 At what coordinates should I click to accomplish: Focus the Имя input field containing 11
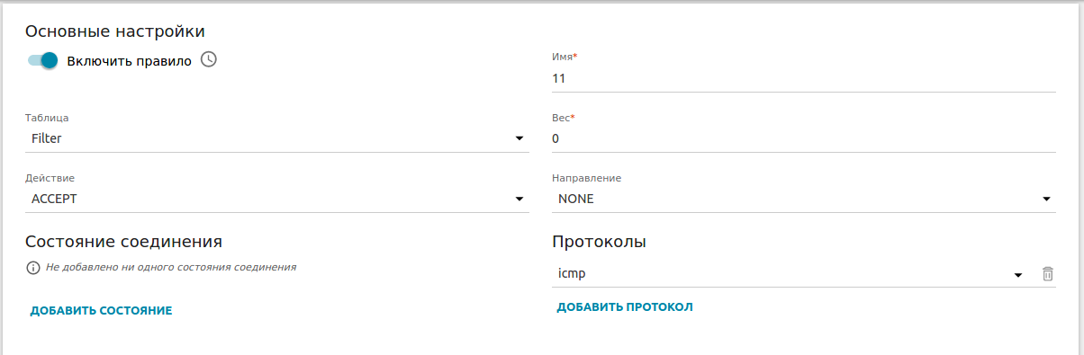click(x=804, y=78)
